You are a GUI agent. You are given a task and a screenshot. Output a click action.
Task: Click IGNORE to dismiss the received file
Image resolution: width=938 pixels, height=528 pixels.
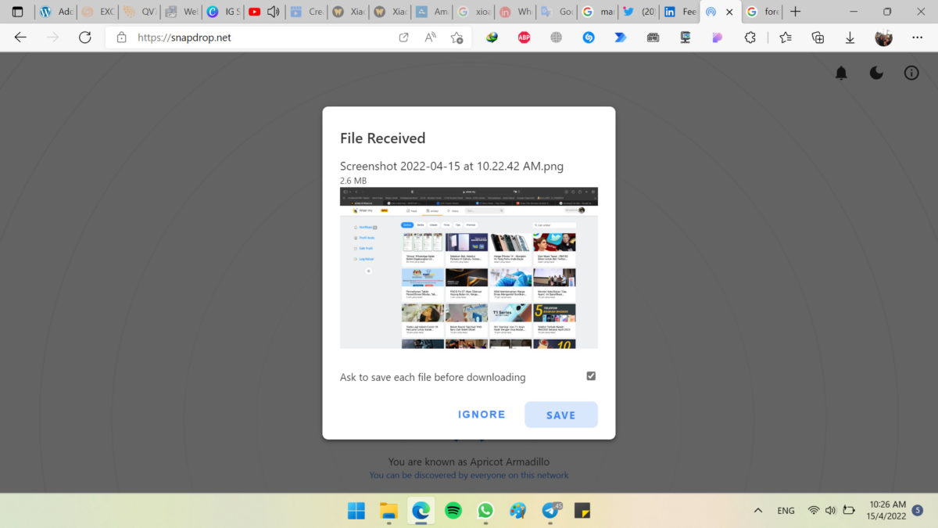coord(482,415)
